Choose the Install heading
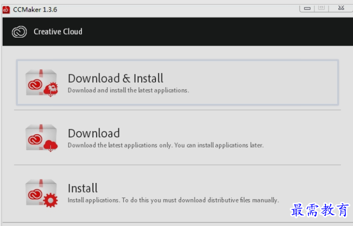The width and height of the screenshot is (353, 226). click(x=83, y=188)
